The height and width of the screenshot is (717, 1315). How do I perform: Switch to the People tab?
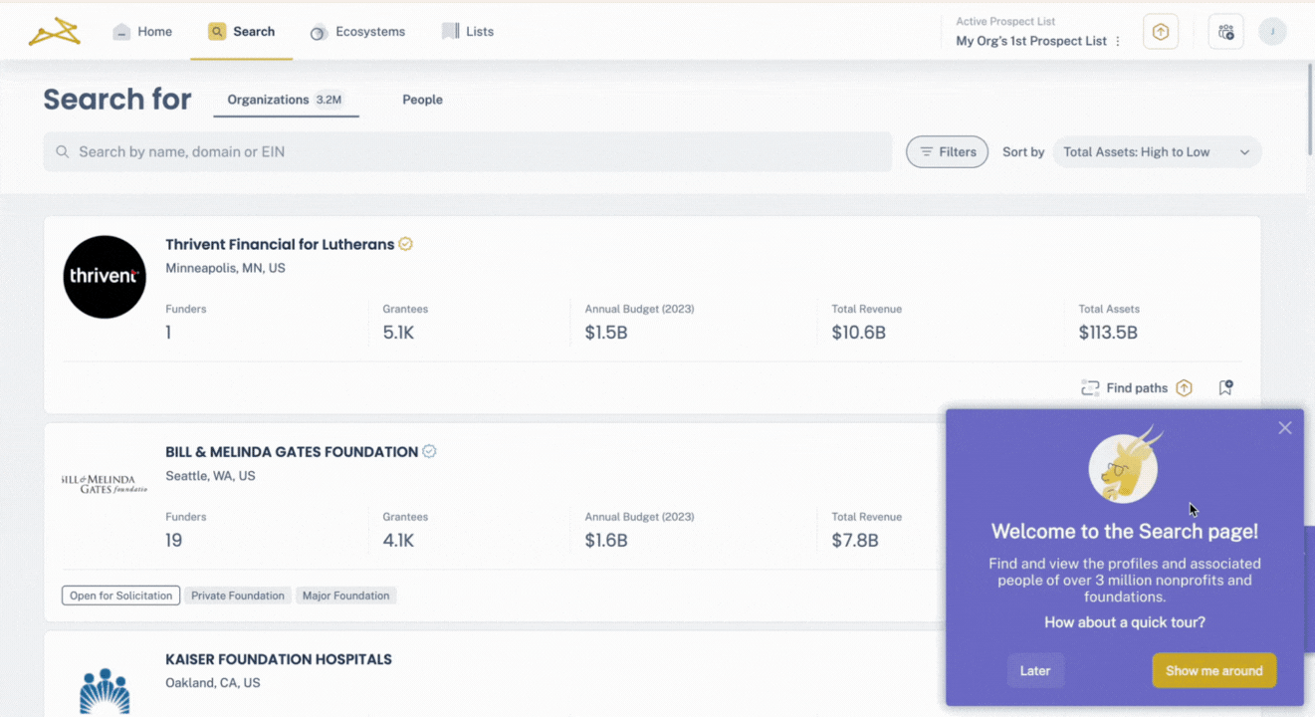point(422,100)
